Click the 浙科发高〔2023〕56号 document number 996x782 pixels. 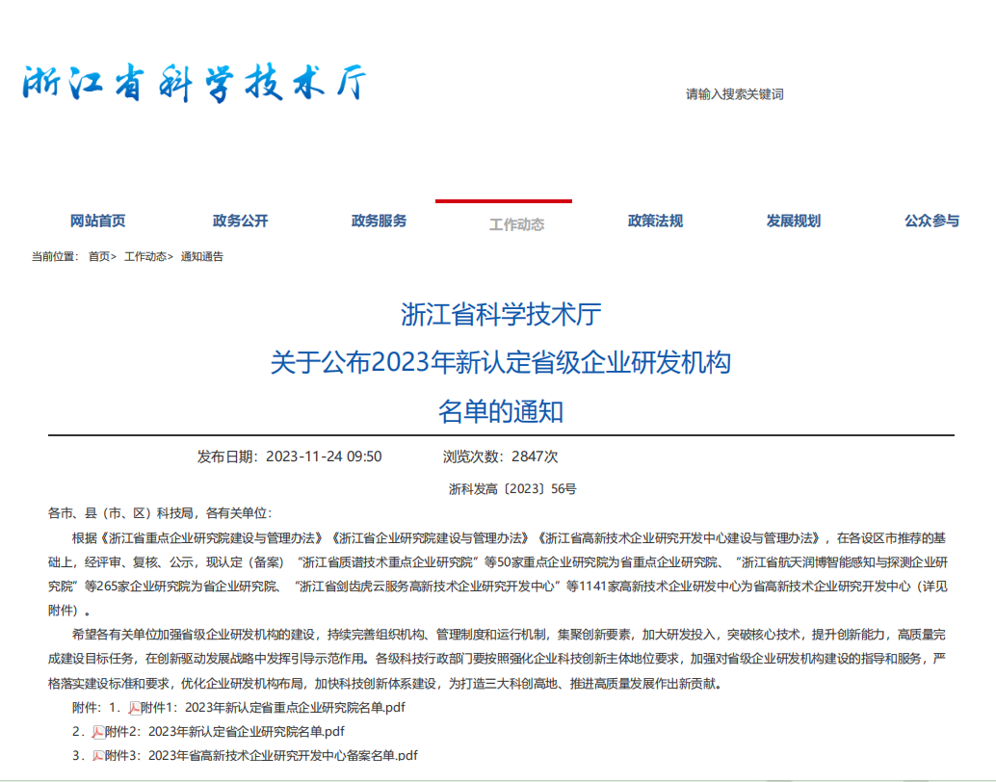(512, 489)
